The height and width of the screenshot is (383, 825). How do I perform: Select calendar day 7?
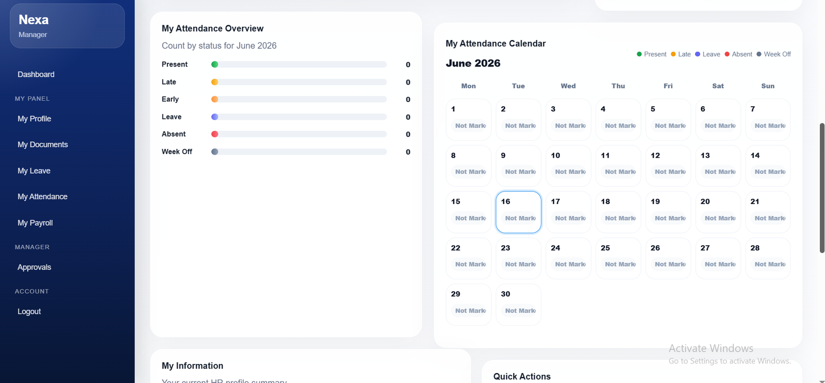[768, 120]
